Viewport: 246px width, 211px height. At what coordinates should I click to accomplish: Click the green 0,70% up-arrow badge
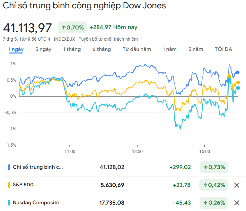(72, 28)
